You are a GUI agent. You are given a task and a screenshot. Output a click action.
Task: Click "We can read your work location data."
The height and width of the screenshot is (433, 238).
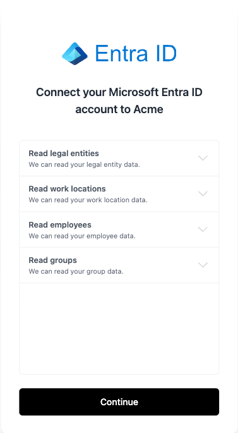click(88, 200)
